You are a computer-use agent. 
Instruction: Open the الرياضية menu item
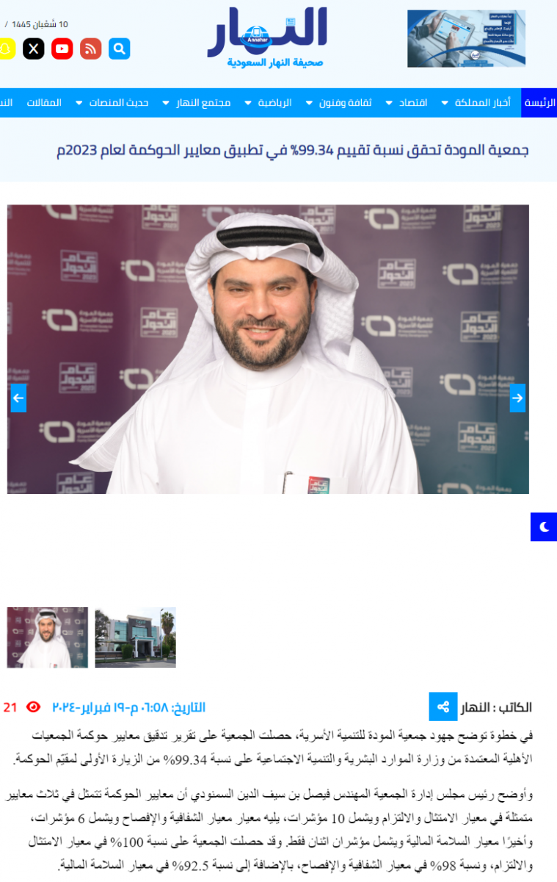pyautogui.click(x=274, y=103)
